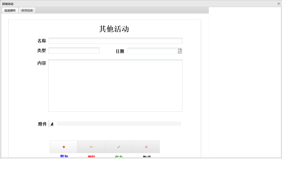Click the 其他活动 dialog title bar
Image resolution: width=282 pixels, height=176 pixels.
tap(103, 4)
